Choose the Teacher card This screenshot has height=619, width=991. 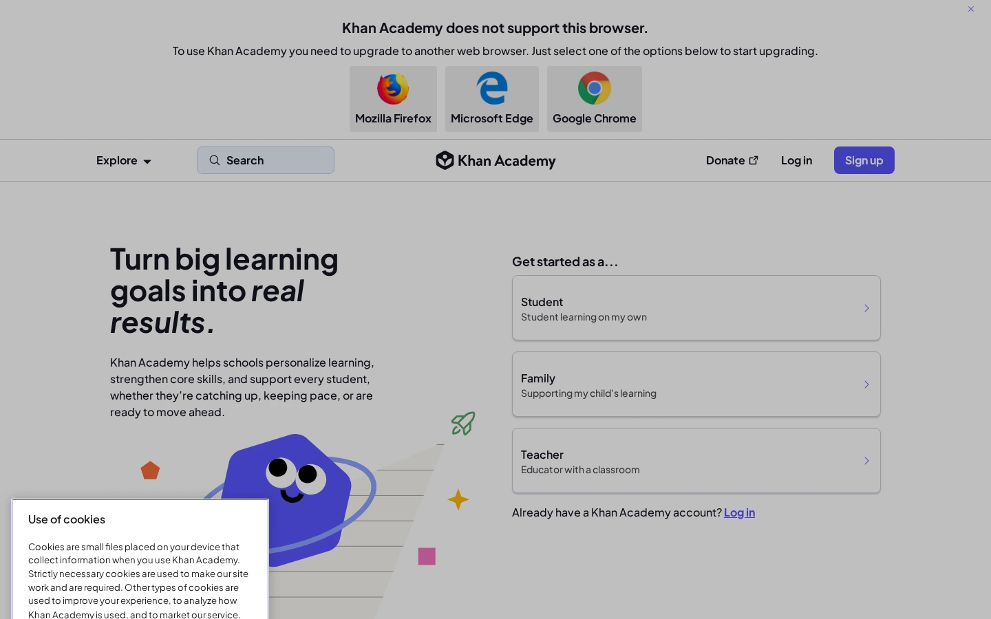[696, 461]
